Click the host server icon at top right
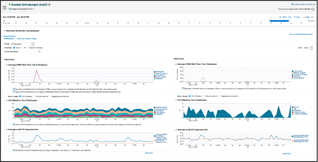The height and width of the screenshot is (162, 318). tap(292, 4)
